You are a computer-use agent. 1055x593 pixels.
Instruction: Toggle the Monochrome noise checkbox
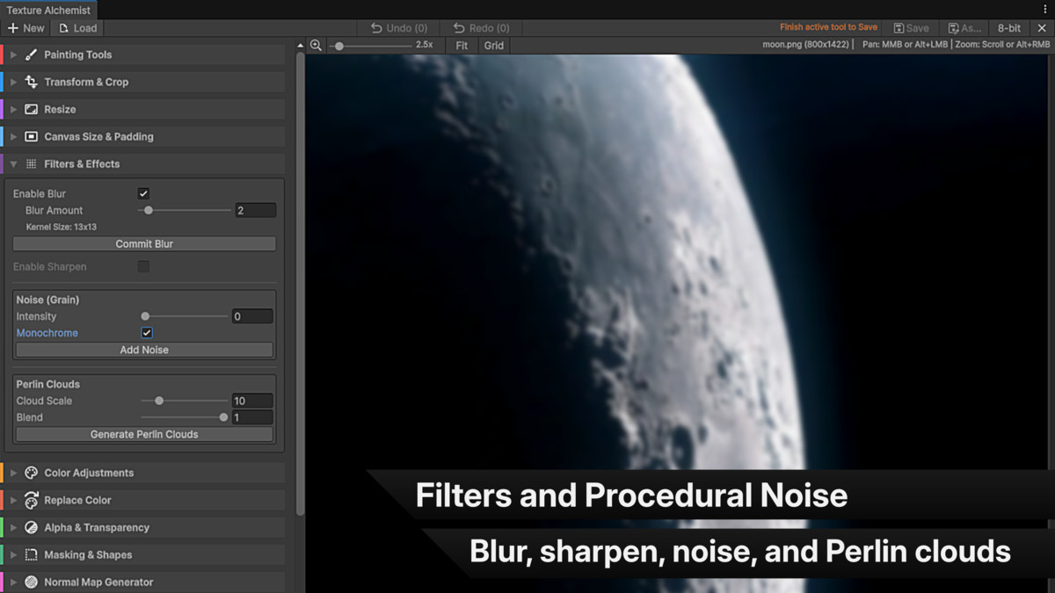(147, 333)
